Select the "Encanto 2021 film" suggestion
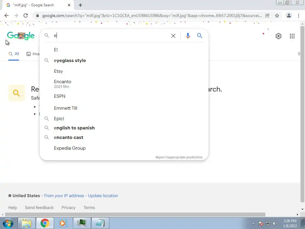Viewport: 305px width, 229px height. 124,84
